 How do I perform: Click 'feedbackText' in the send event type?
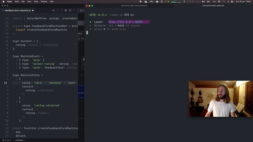[x=54, y=67]
